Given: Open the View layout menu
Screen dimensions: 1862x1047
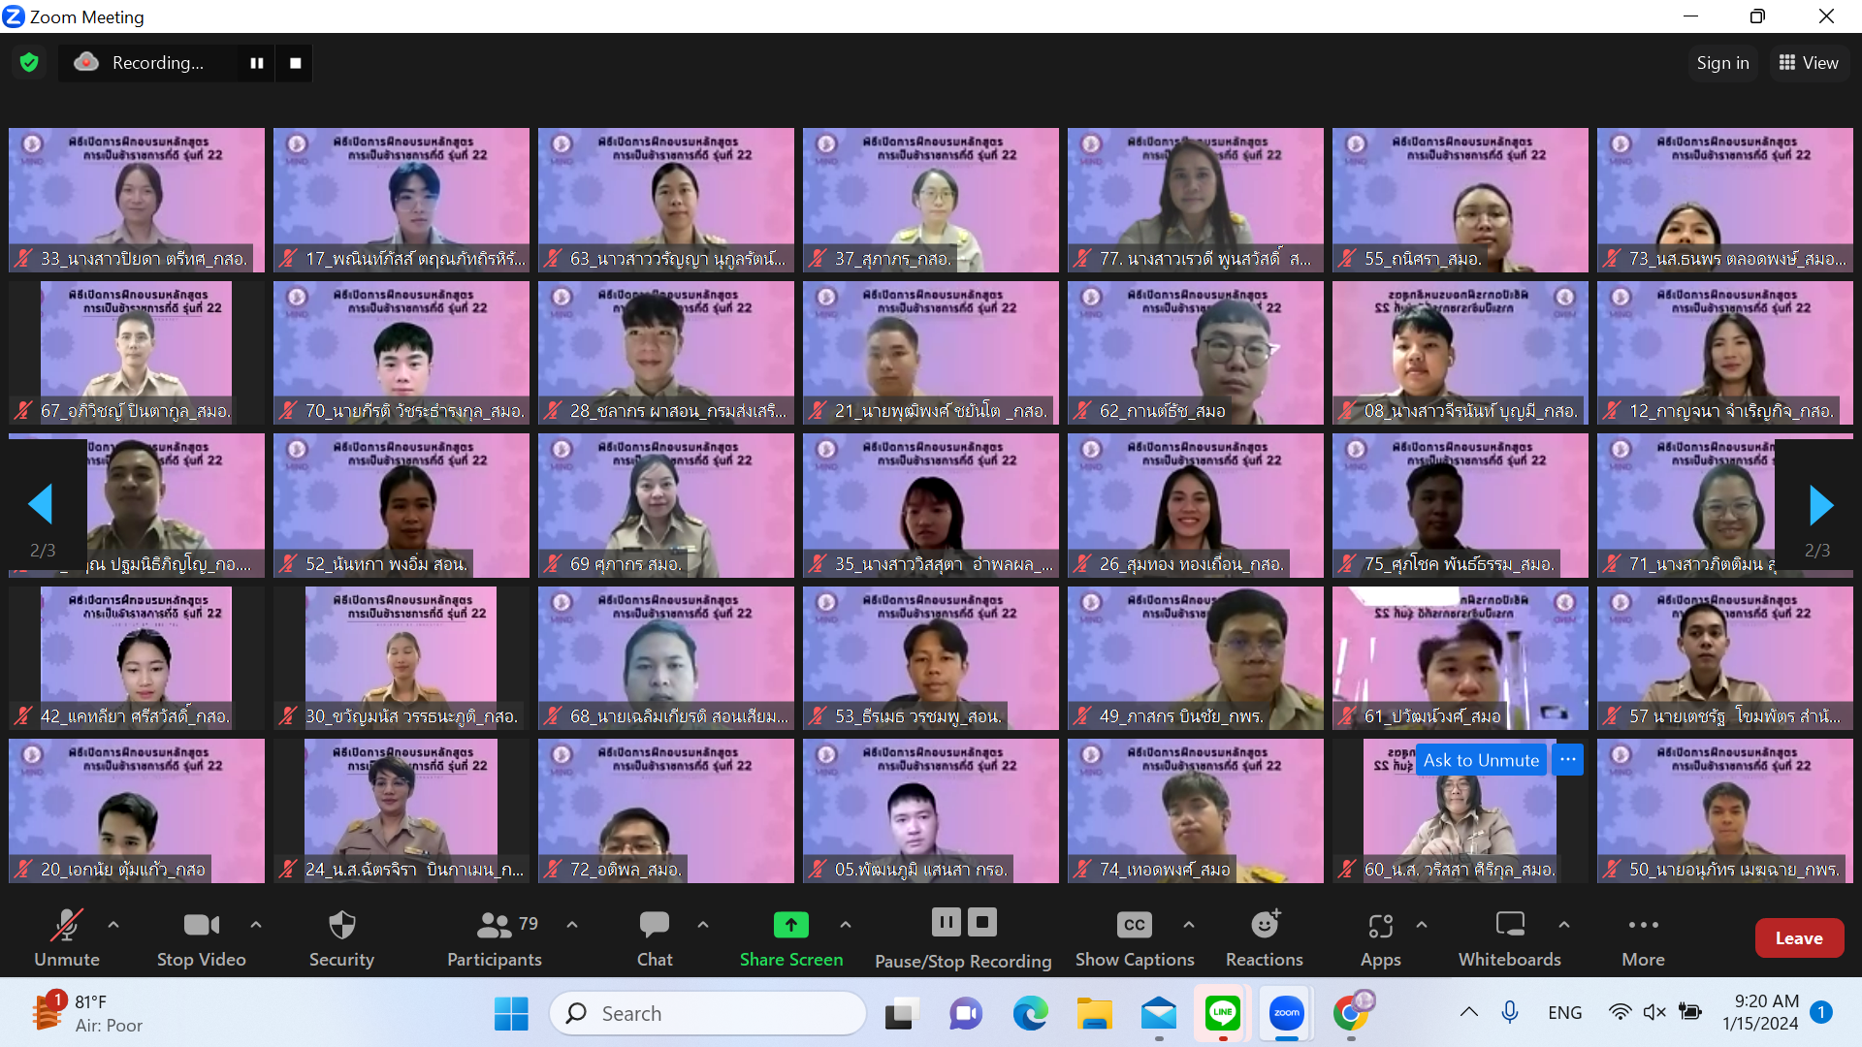Looking at the screenshot, I should pyautogui.click(x=1809, y=63).
